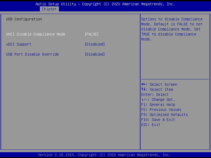Click 'F2: Previous Values' in key legend
211x158 pixels.
[x=161, y=110]
